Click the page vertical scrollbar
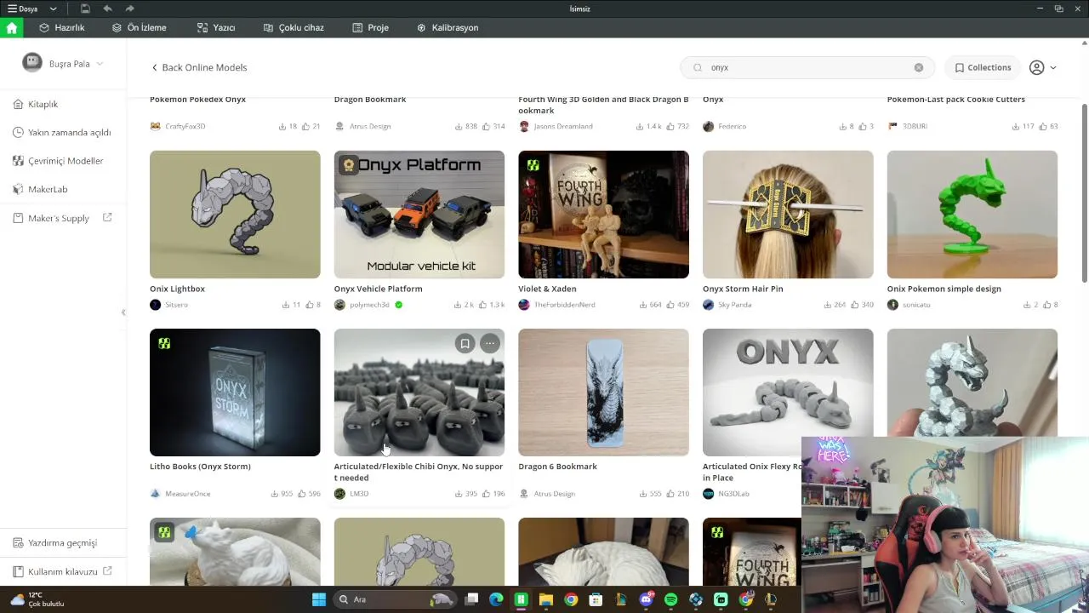 [x=1085, y=192]
